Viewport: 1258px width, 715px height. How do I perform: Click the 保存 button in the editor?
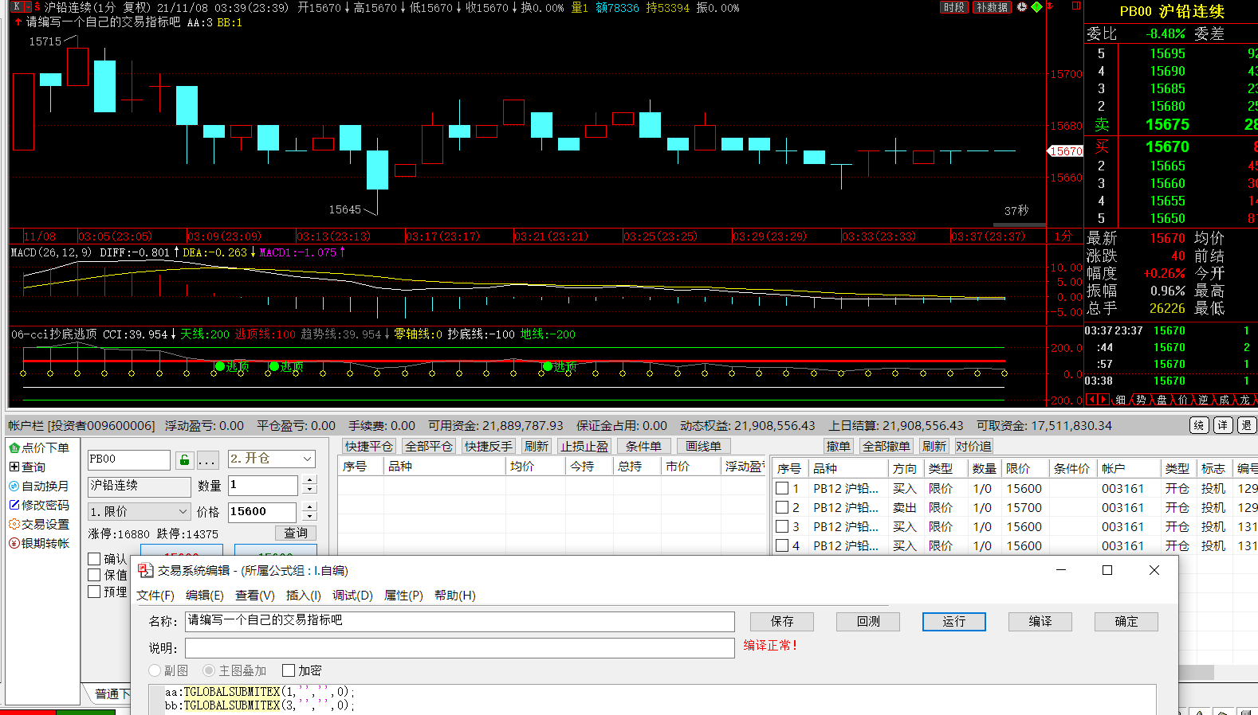click(782, 622)
